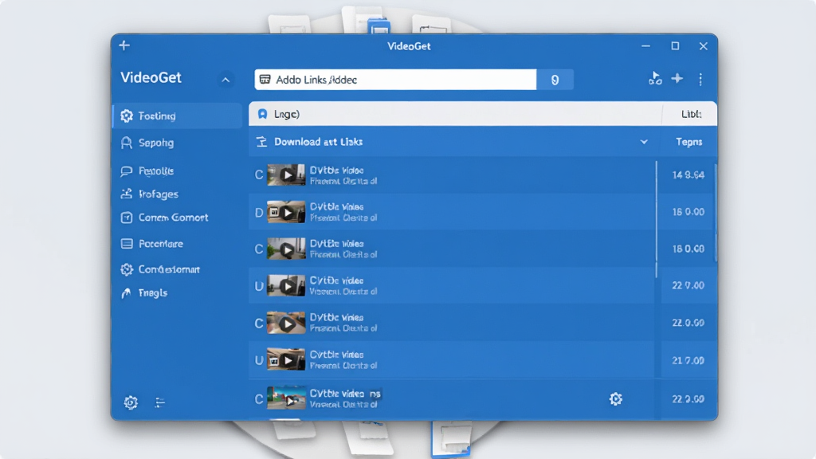Play thumbnail of the 22 2.00 video
Screen dimensions: 816x459
(286, 398)
